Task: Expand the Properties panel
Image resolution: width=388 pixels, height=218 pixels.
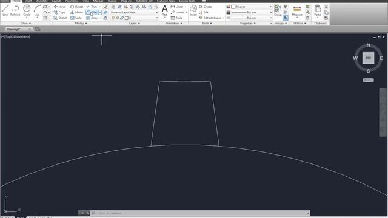Action: coord(248,23)
